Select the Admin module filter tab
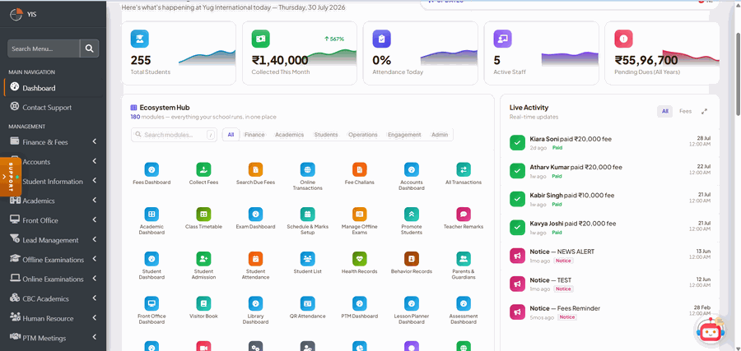 coord(440,135)
